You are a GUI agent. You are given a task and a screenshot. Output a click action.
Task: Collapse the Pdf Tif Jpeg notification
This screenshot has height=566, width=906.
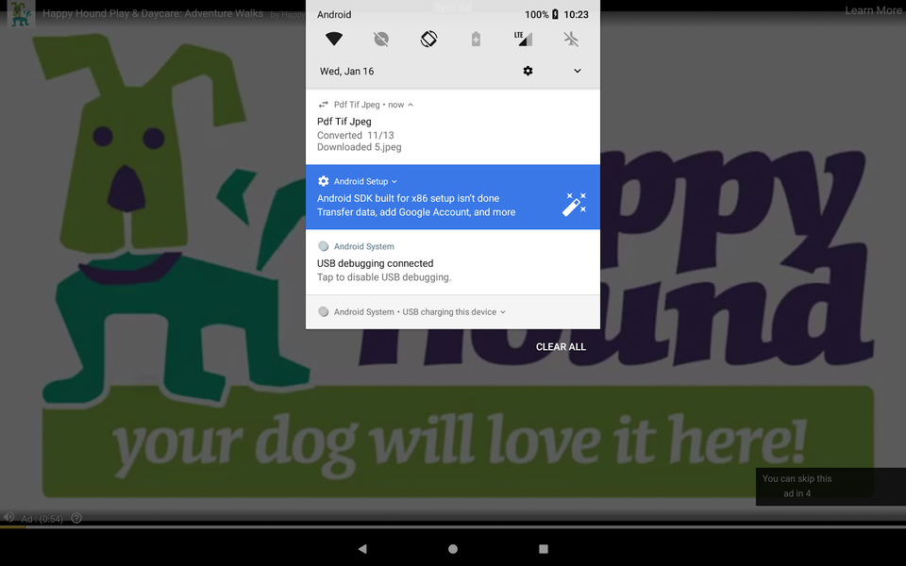pyautogui.click(x=411, y=105)
